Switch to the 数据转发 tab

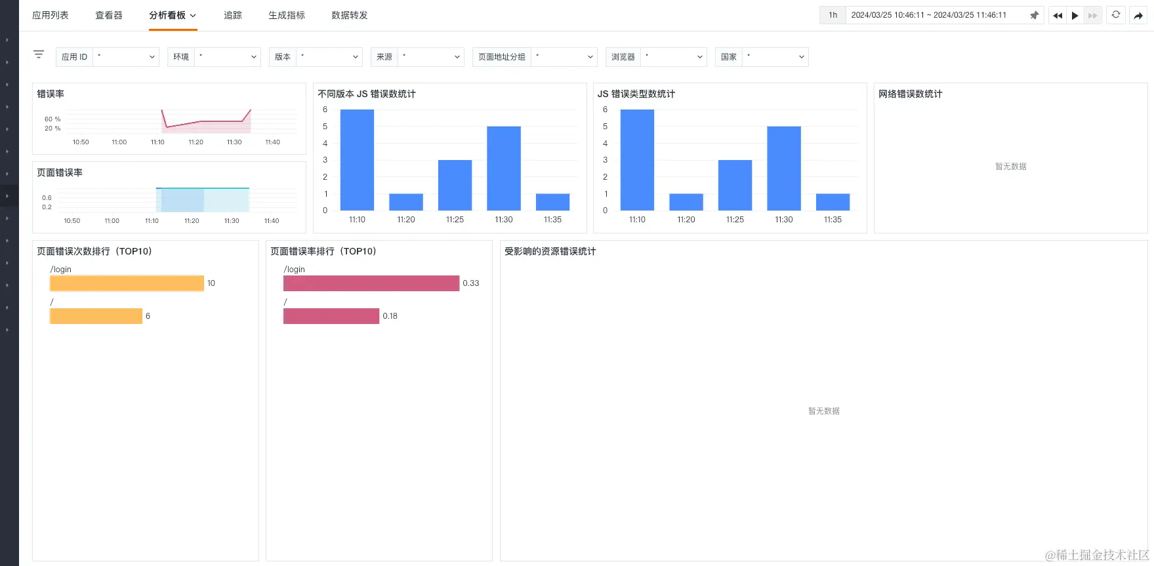(x=350, y=15)
